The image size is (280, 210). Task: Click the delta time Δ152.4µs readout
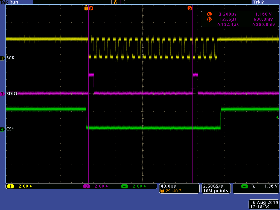227,24
